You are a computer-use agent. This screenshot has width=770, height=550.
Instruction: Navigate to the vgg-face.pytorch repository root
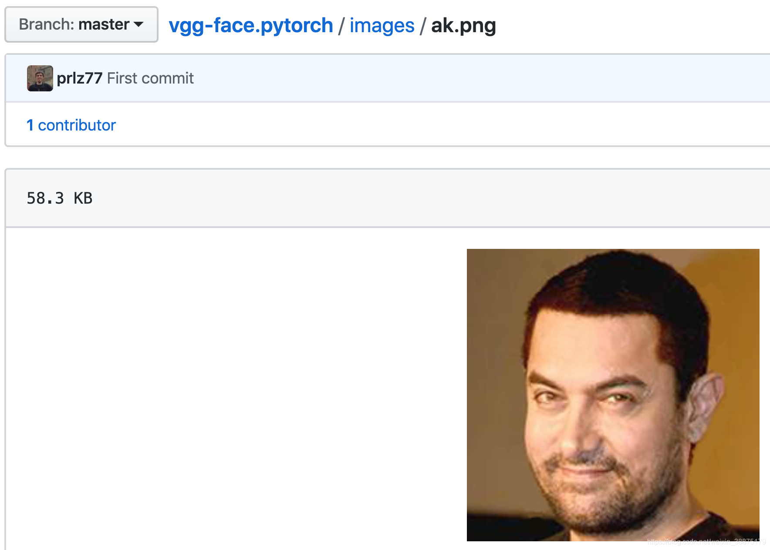(x=249, y=25)
